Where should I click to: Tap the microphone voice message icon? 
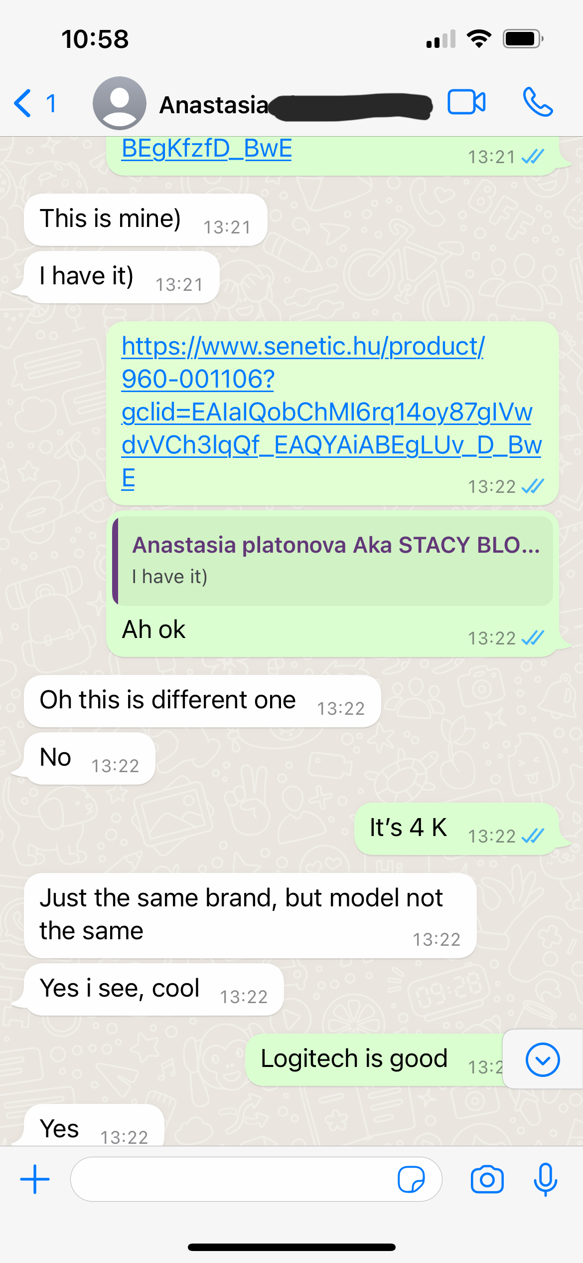click(545, 1179)
